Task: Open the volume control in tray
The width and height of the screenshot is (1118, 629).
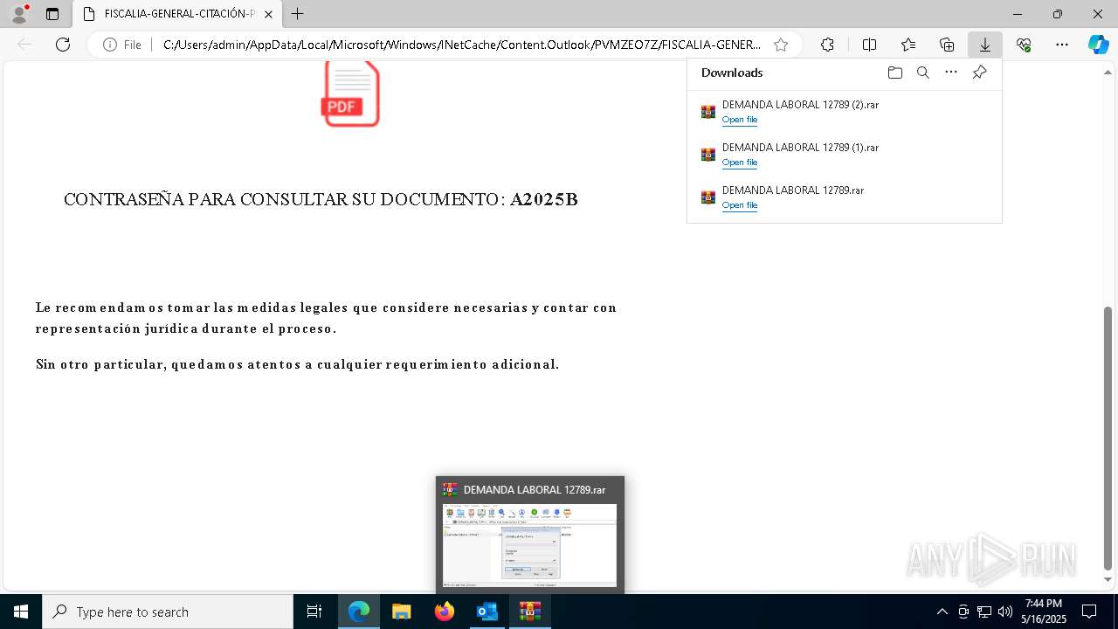Action: (x=1005, y=612)
